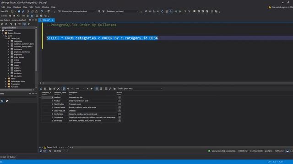The image size is (293, 164).
Task: Click the Stop execution square icon
Action: point(14,16)
